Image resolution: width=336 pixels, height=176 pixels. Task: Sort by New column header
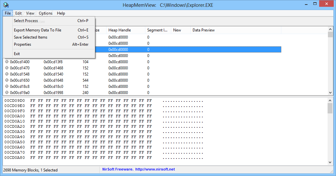click(181, 30)
